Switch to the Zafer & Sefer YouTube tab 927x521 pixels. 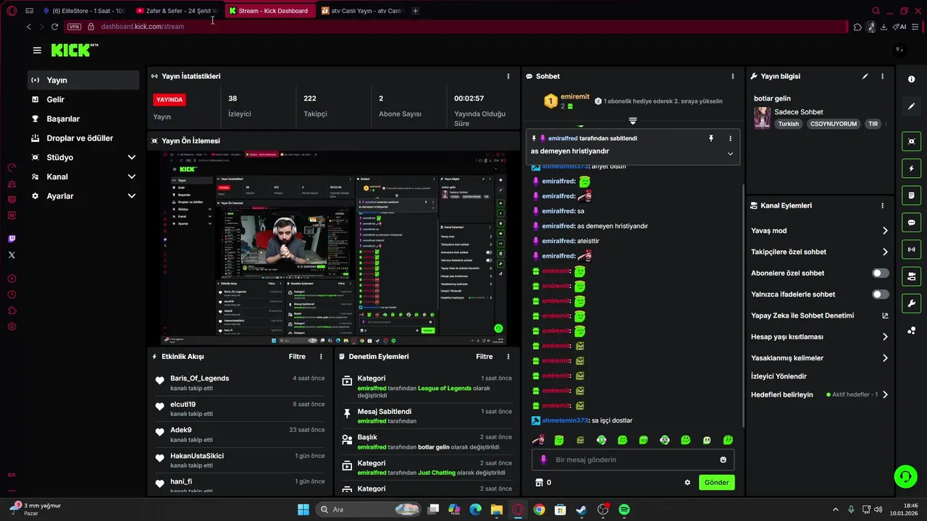[178, 11]
